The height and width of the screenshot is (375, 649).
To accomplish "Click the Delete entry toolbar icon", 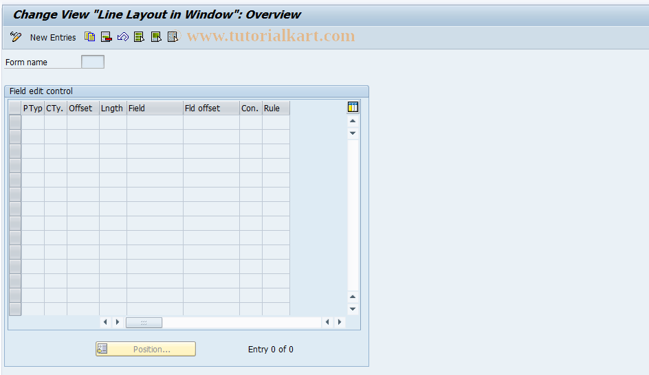I will [x=107, y=37].
